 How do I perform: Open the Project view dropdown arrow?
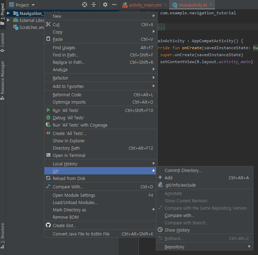point(33,5)
